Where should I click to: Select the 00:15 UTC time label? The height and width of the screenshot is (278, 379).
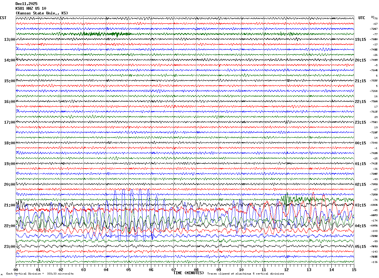pos(360,143)
